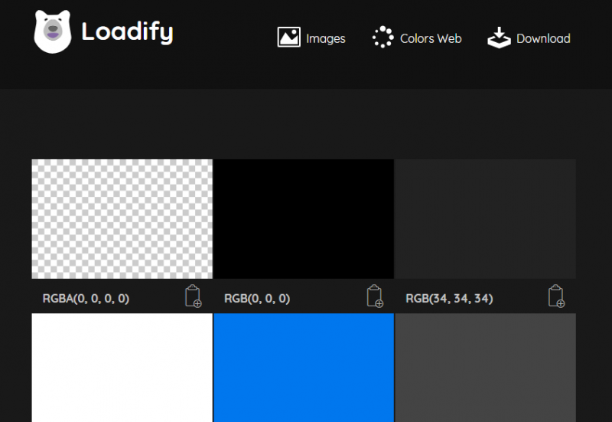Image resolution: width=612 pixels, height=422 pixels.
Task: Go to the Colors Web section
Action: point(431,38)
